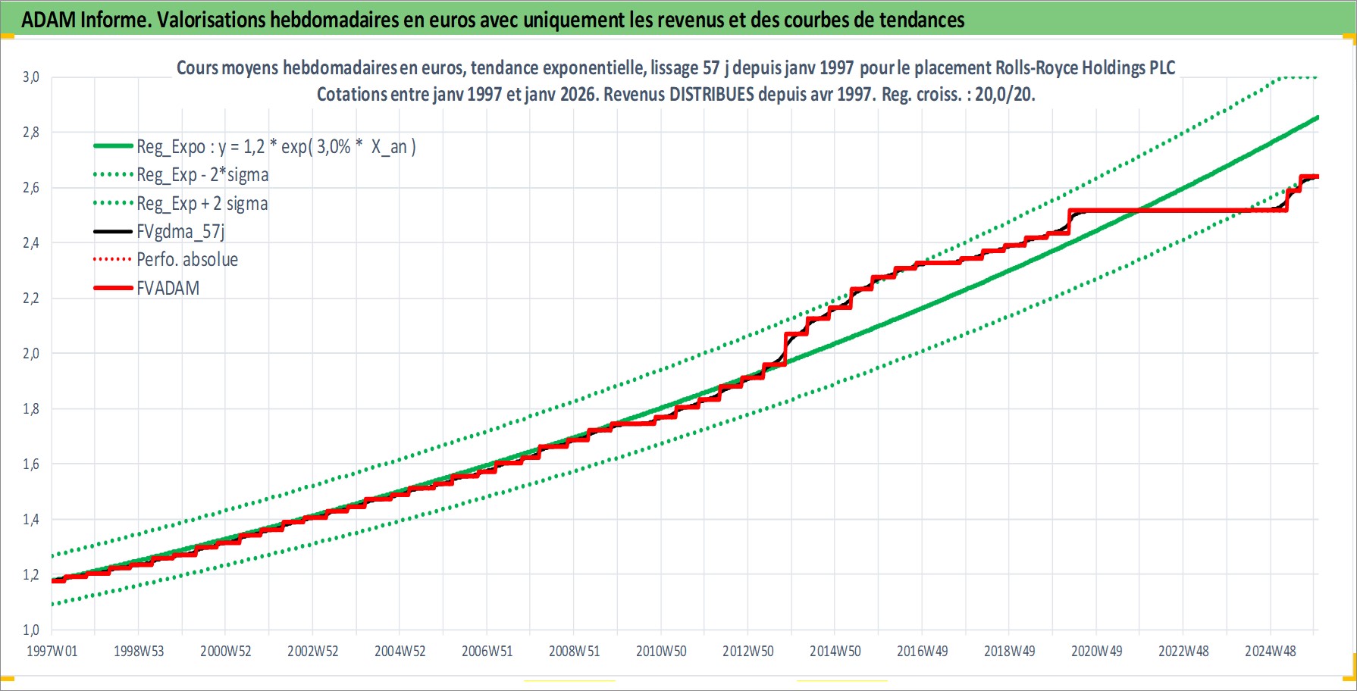Click the red FVADAM plateau between 2020 and 2024
This screenshot has width=1357, height=691.
1178,211
